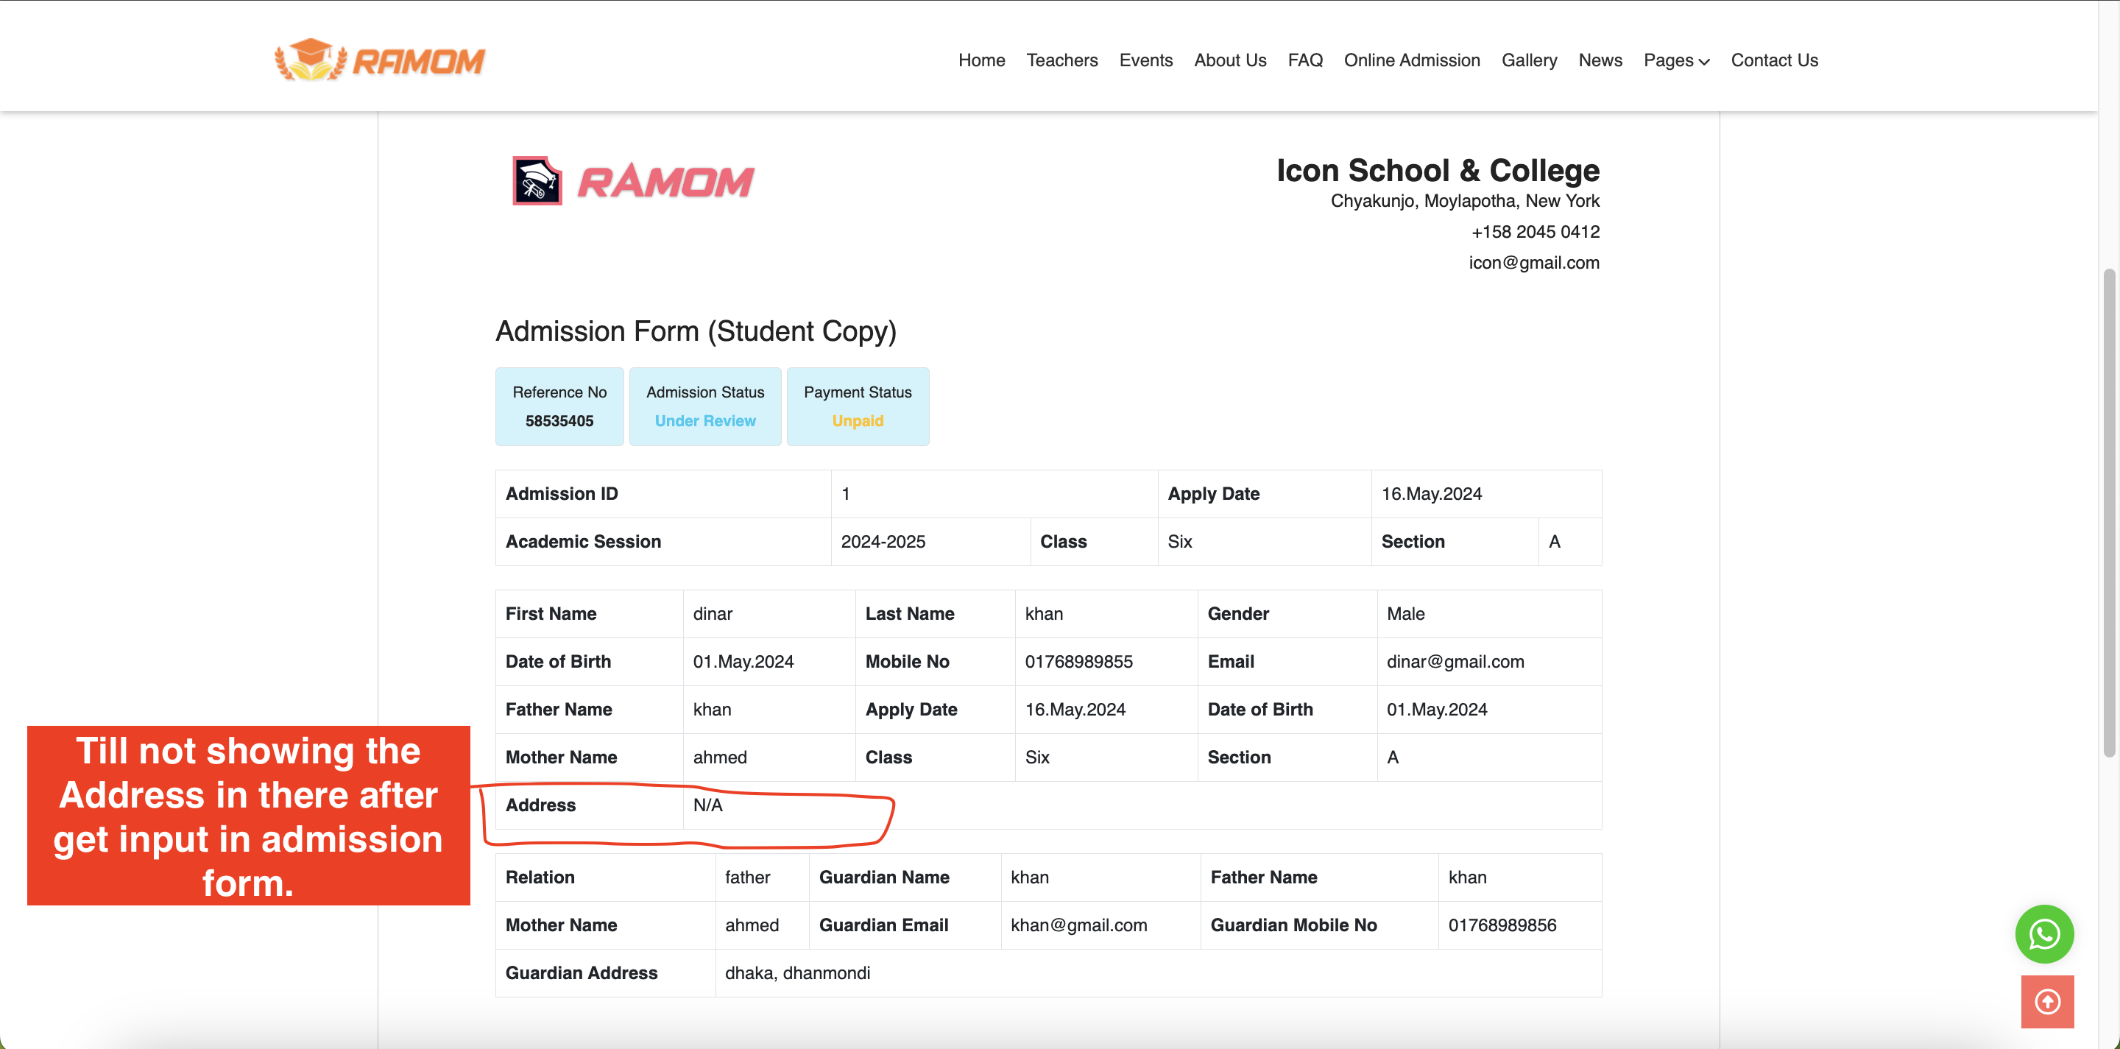Click the Guardian Email khan@gmail.com

tap(1079, 925)
